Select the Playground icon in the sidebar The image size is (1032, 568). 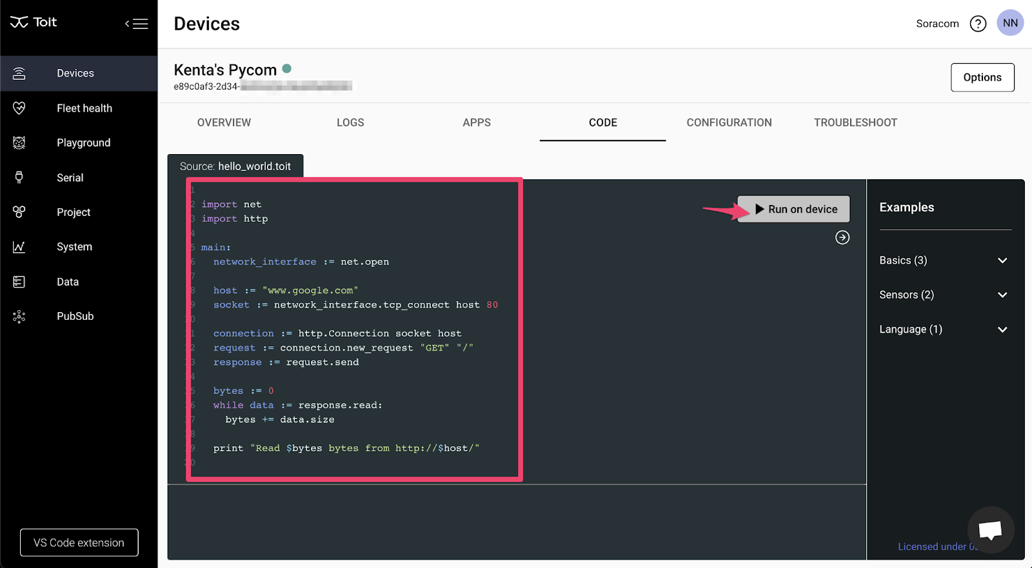pos(19,143)
